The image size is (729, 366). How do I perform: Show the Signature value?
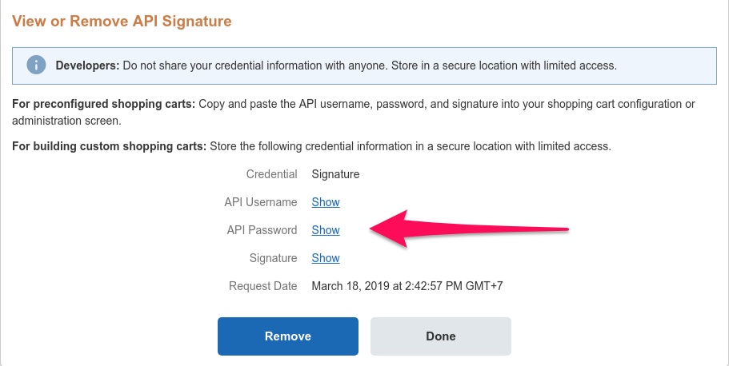point(326,258)
